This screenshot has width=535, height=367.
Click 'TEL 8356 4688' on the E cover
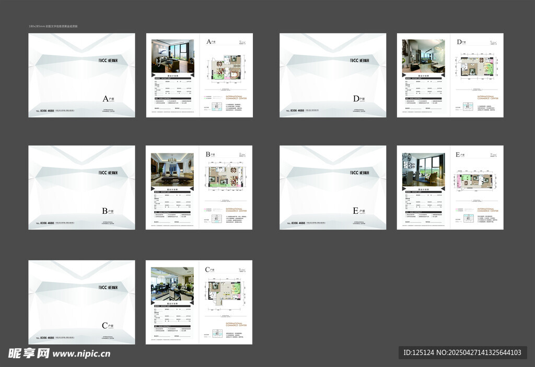296,223
